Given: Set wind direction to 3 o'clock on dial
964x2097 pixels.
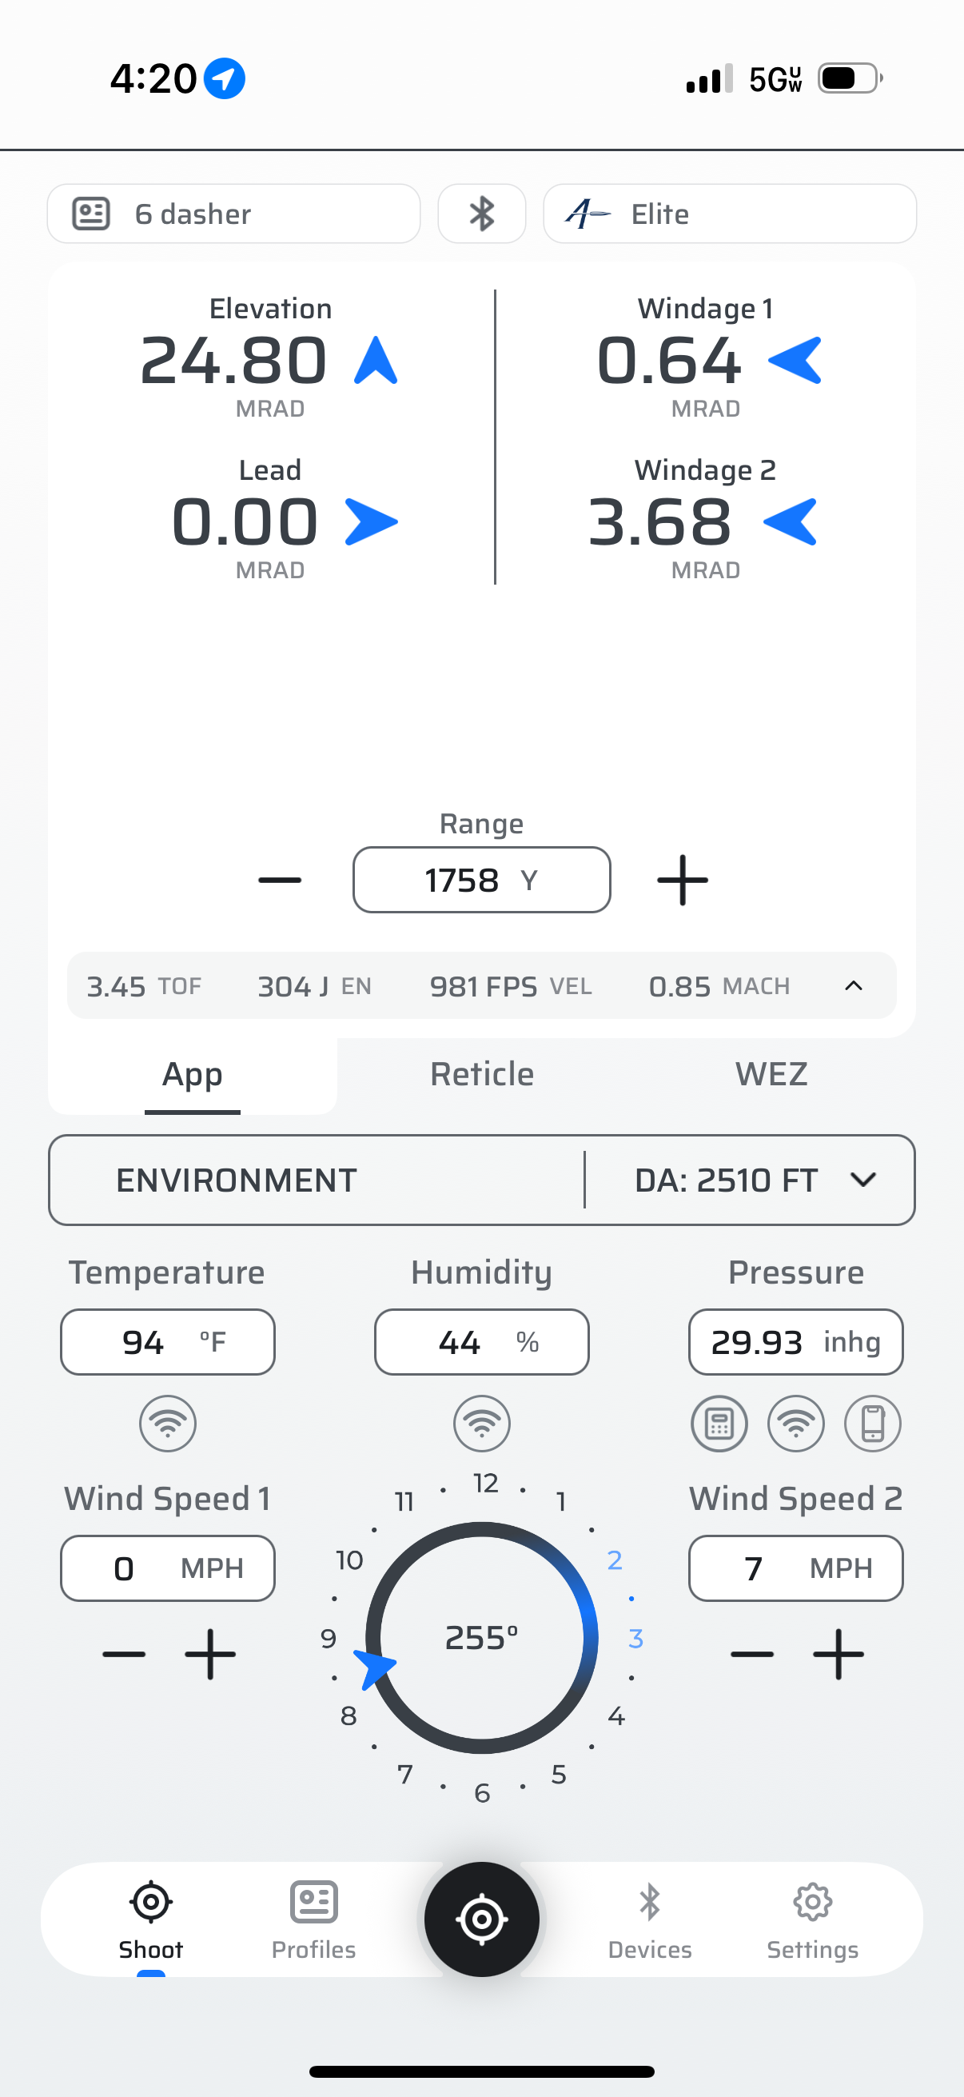Looking at the screenshot, I should pos(635,1638).
